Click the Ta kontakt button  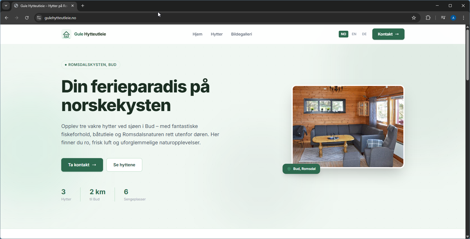82,165
